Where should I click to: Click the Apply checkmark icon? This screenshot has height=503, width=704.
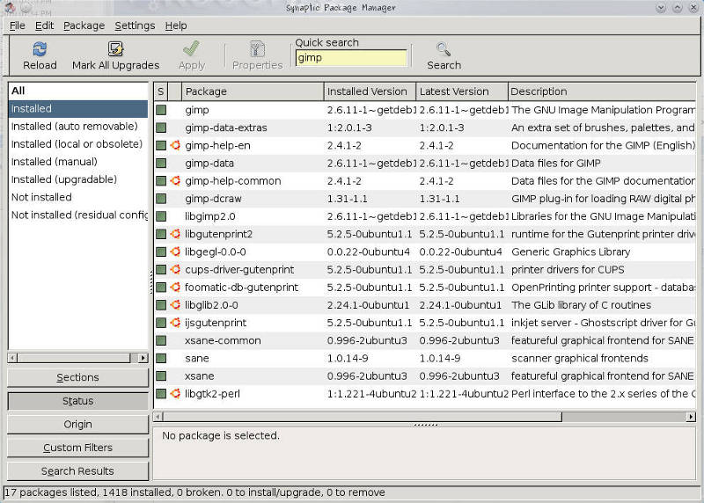[191, 49]
